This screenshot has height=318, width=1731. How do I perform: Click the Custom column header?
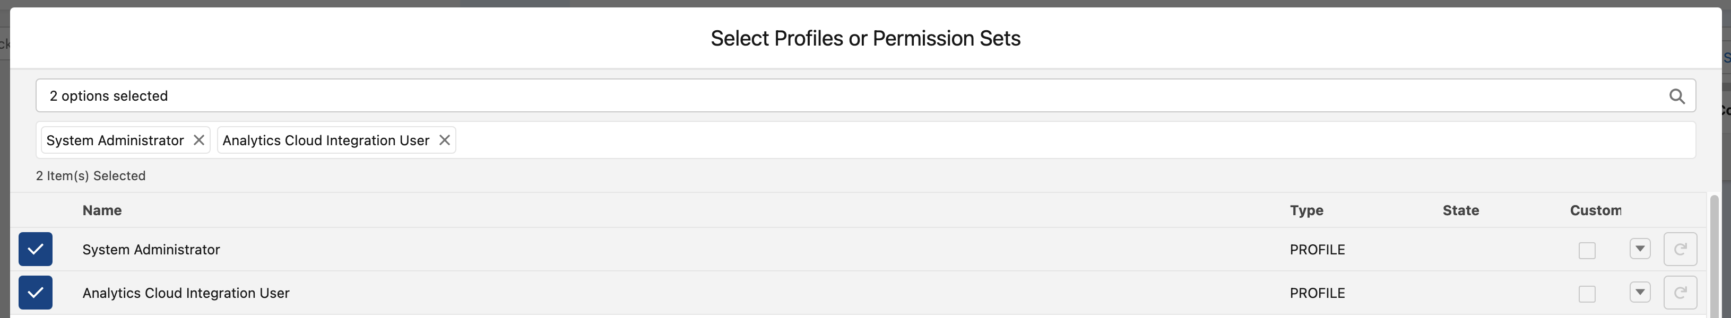coord(1595,210)
